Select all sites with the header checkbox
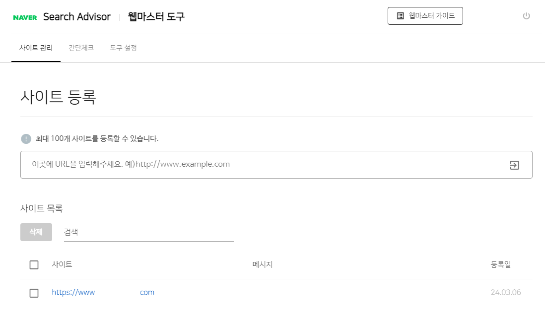 click(x=34, y=264)
